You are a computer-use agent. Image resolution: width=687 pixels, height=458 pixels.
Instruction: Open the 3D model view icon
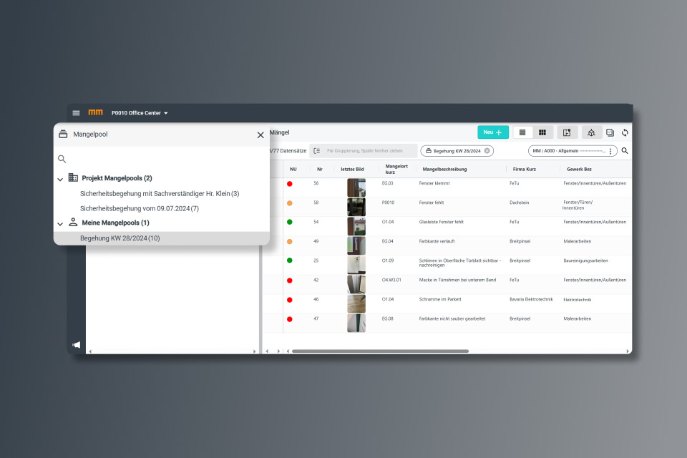pyautogui.click(x=591, y=132)
